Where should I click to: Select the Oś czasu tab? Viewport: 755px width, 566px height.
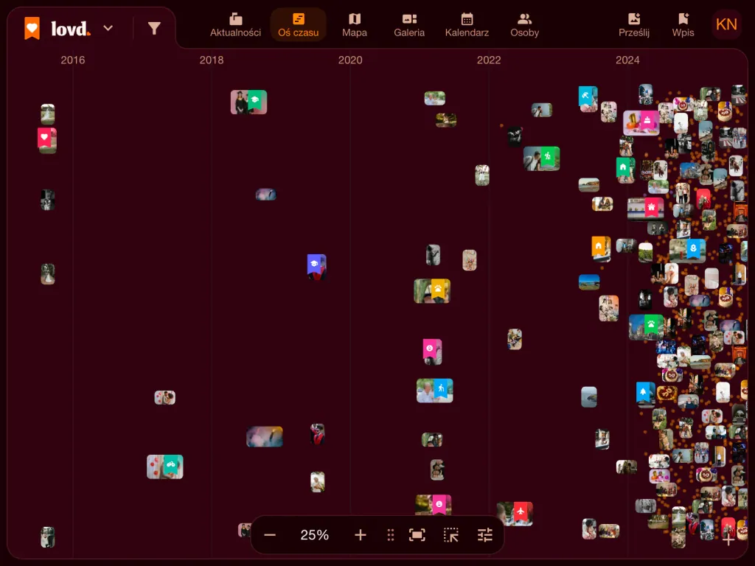point(298,25)
